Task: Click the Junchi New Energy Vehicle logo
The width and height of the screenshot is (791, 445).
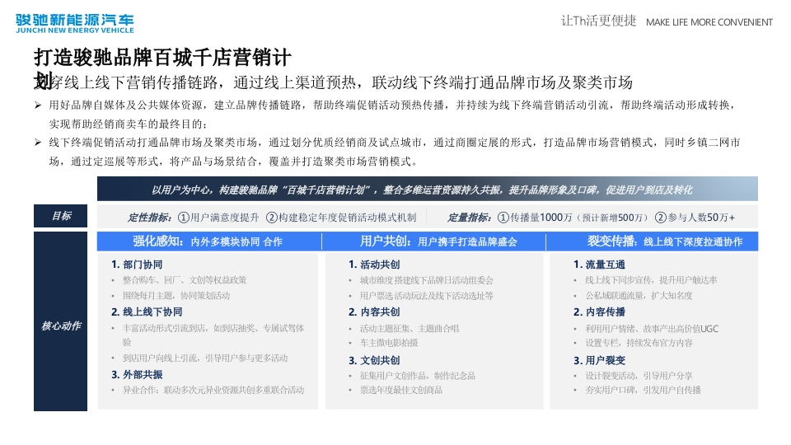Action: [74, 23]
